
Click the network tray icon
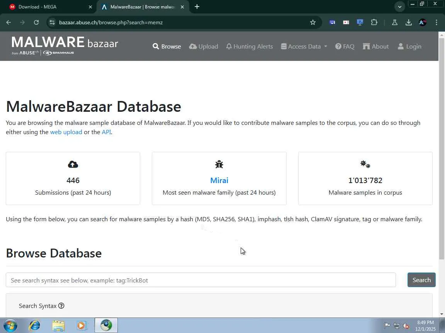point(397,326)
